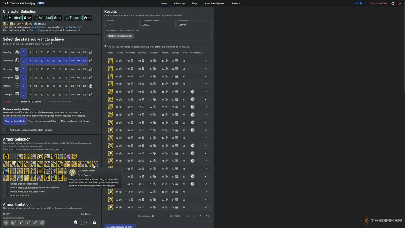405x228 pixels.
Task: Lock the Resilience stat
Action: point(91,61)
